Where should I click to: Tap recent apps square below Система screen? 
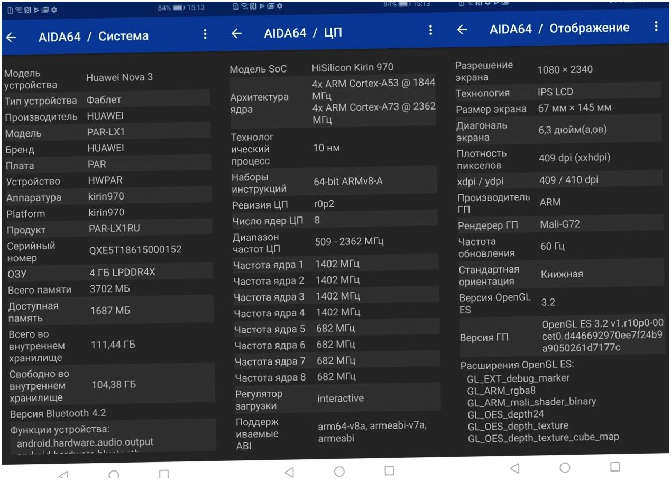[164, 474]
